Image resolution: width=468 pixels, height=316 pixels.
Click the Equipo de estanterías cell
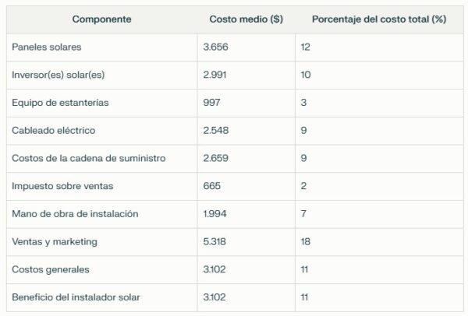coord(60,103)
